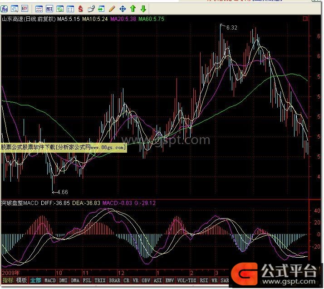
Task: Select the VR indicator tab
Action: pos(136,280)
